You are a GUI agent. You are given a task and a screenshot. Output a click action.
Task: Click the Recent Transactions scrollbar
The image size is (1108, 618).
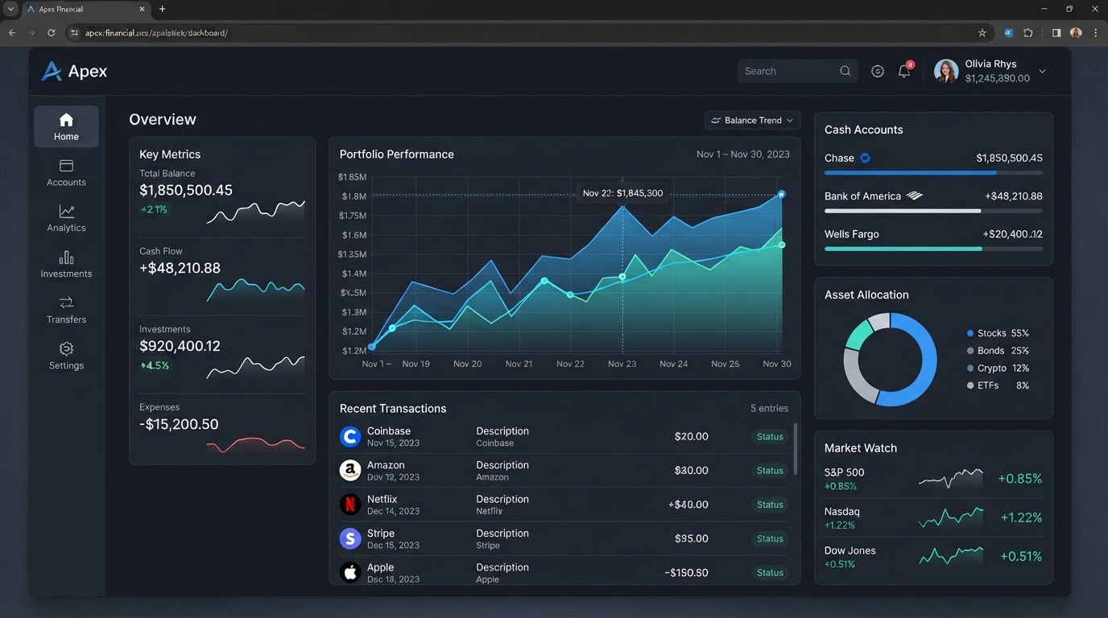pos(796,449)
